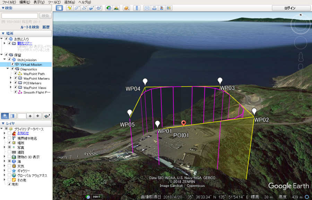Collapse the Diagnostics folder tree
The height and width of the screenshot is (200, 312).
[7, 69]
